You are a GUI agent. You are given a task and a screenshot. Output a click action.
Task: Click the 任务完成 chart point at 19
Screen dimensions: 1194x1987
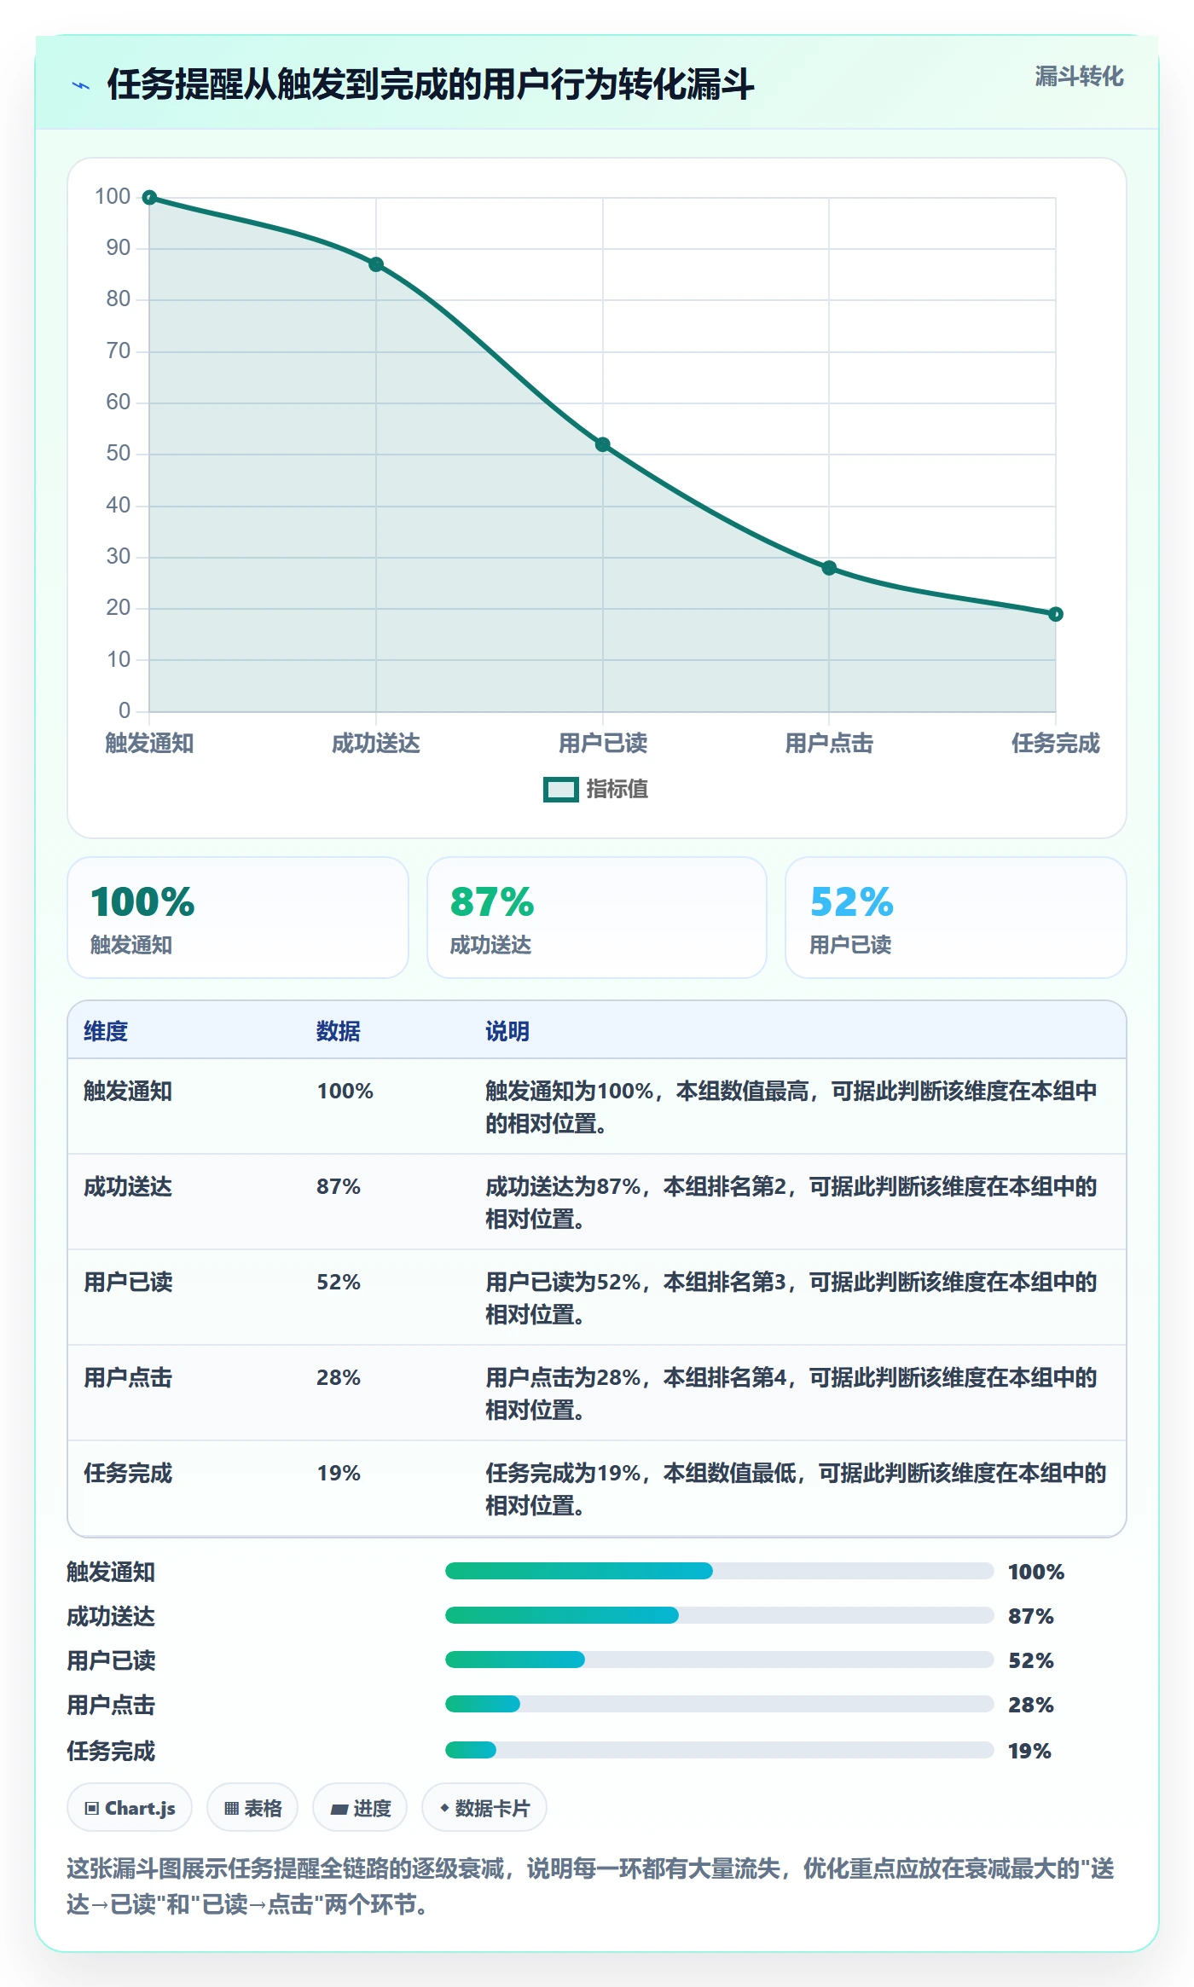[1056, 614]
